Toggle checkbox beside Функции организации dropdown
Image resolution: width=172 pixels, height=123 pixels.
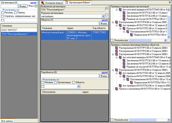click(107, 15)
